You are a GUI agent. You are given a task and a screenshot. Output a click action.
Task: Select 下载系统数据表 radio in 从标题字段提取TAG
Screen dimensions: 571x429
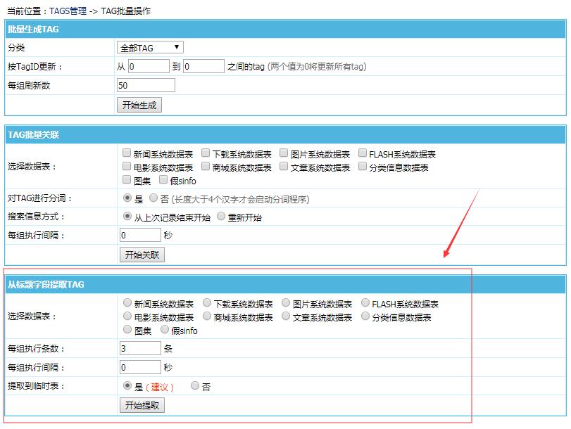(207, 302)
